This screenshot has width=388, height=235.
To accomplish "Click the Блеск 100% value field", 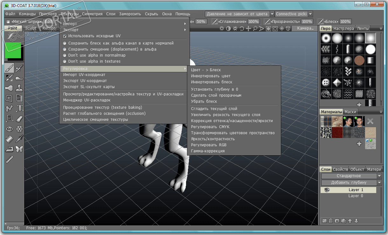I will point(345,22).
